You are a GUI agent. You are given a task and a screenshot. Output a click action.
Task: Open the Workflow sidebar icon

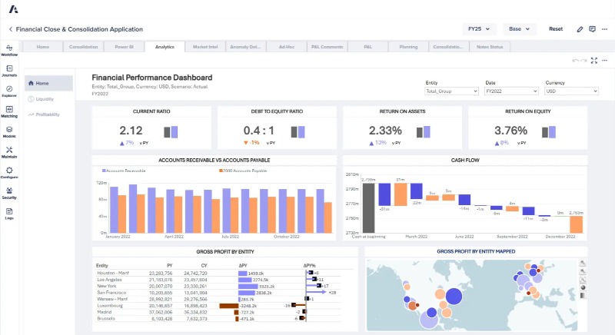[9, 48]
